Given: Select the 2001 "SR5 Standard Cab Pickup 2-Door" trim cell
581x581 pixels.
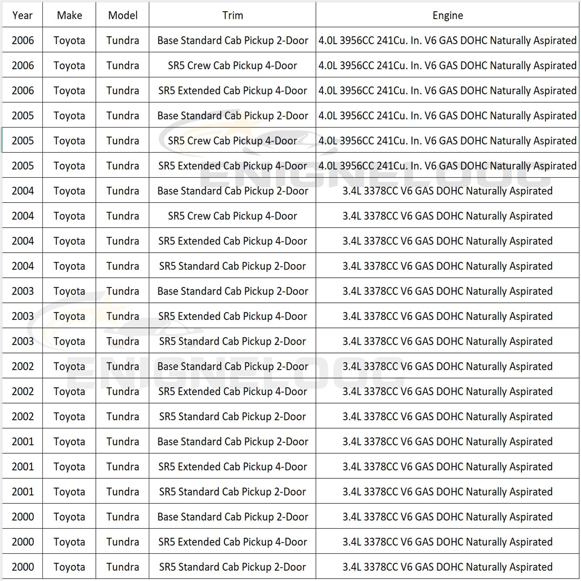Looking at the screenshot, I should click(233, 491).
